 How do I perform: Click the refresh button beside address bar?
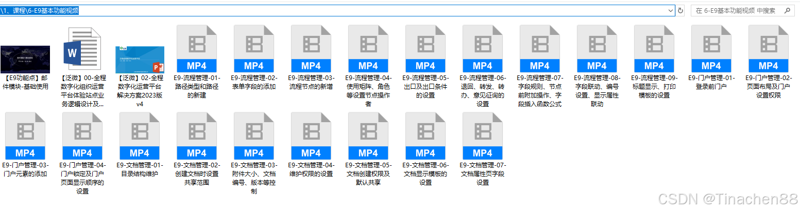(680, 10)
